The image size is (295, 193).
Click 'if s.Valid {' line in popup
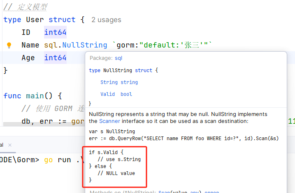click(x=106, y=152)
